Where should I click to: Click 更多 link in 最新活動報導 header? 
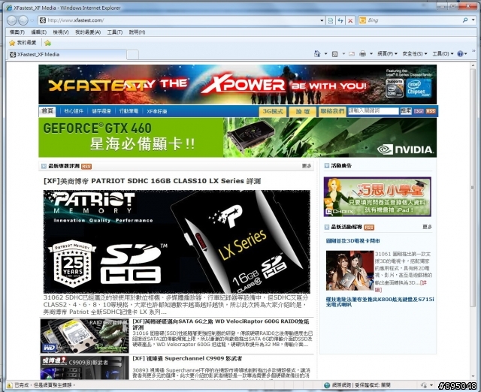pos(427,227)
